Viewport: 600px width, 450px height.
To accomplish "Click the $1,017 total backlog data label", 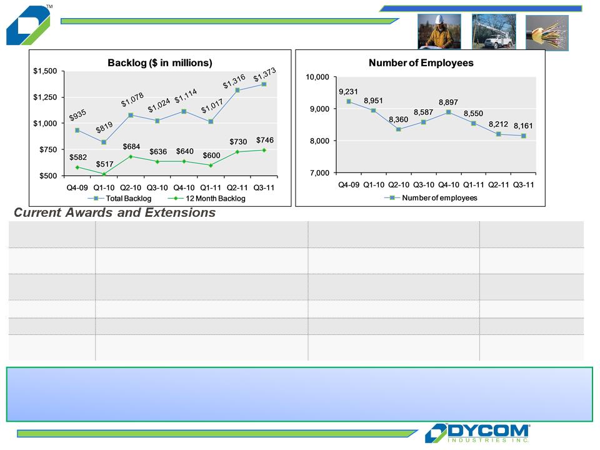I will [x=212, y=106].
